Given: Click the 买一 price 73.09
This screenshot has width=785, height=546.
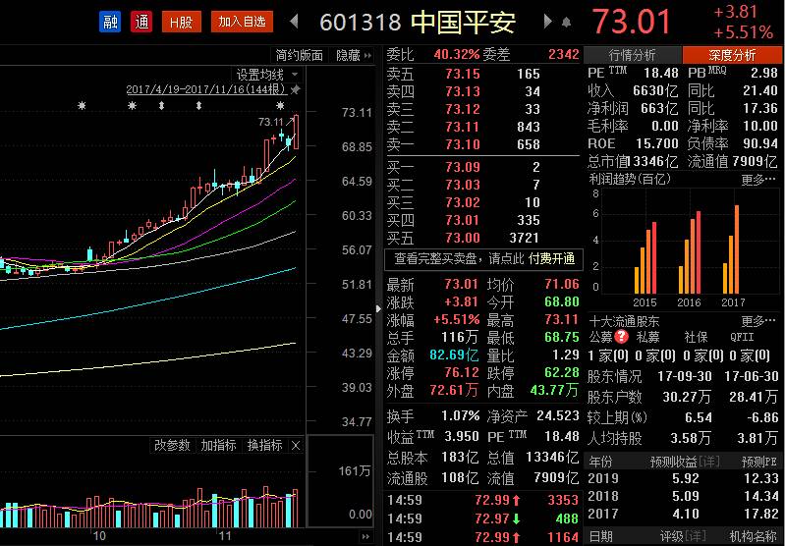Looking at the screenshot, I should (x=463, y=167).
